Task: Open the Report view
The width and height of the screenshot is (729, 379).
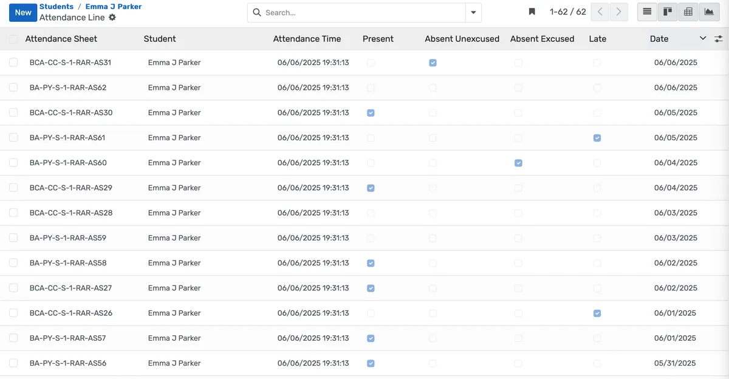Action: (688, 12)
